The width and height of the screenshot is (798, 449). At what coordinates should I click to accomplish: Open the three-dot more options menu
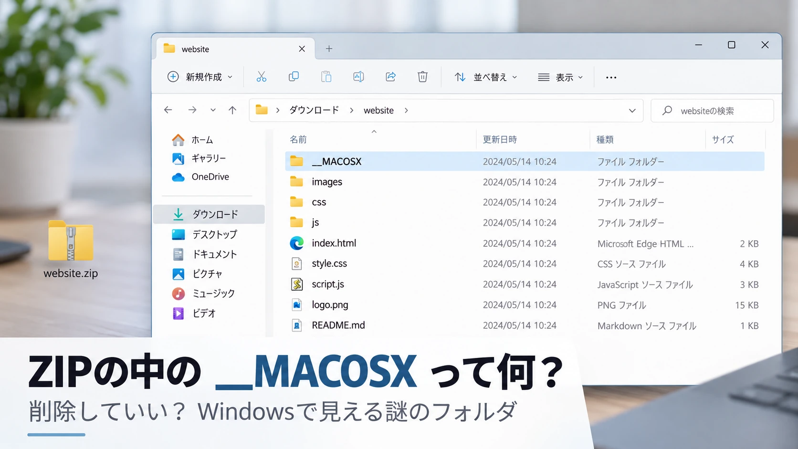coord(611,77)
